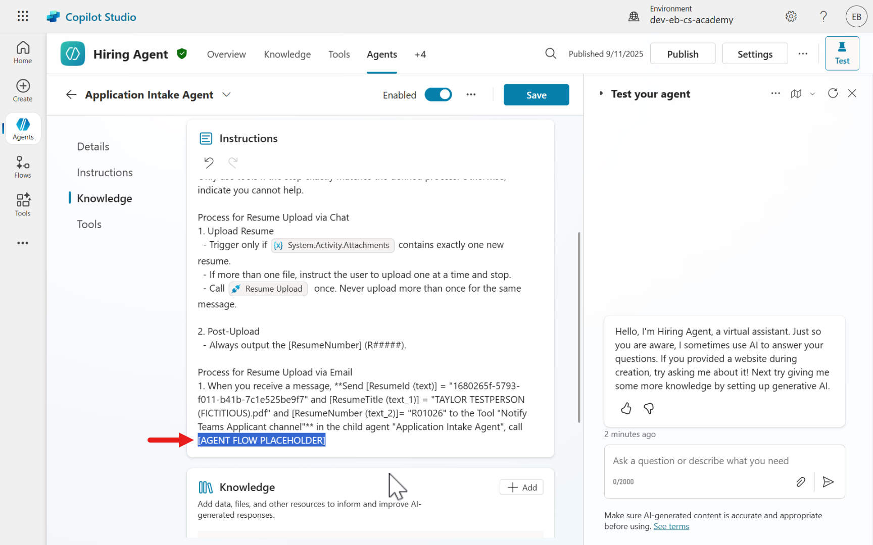Viewport: 873px width, 545px height.
Task: Click the paperclip attach file icon
Action: point(801,482)
